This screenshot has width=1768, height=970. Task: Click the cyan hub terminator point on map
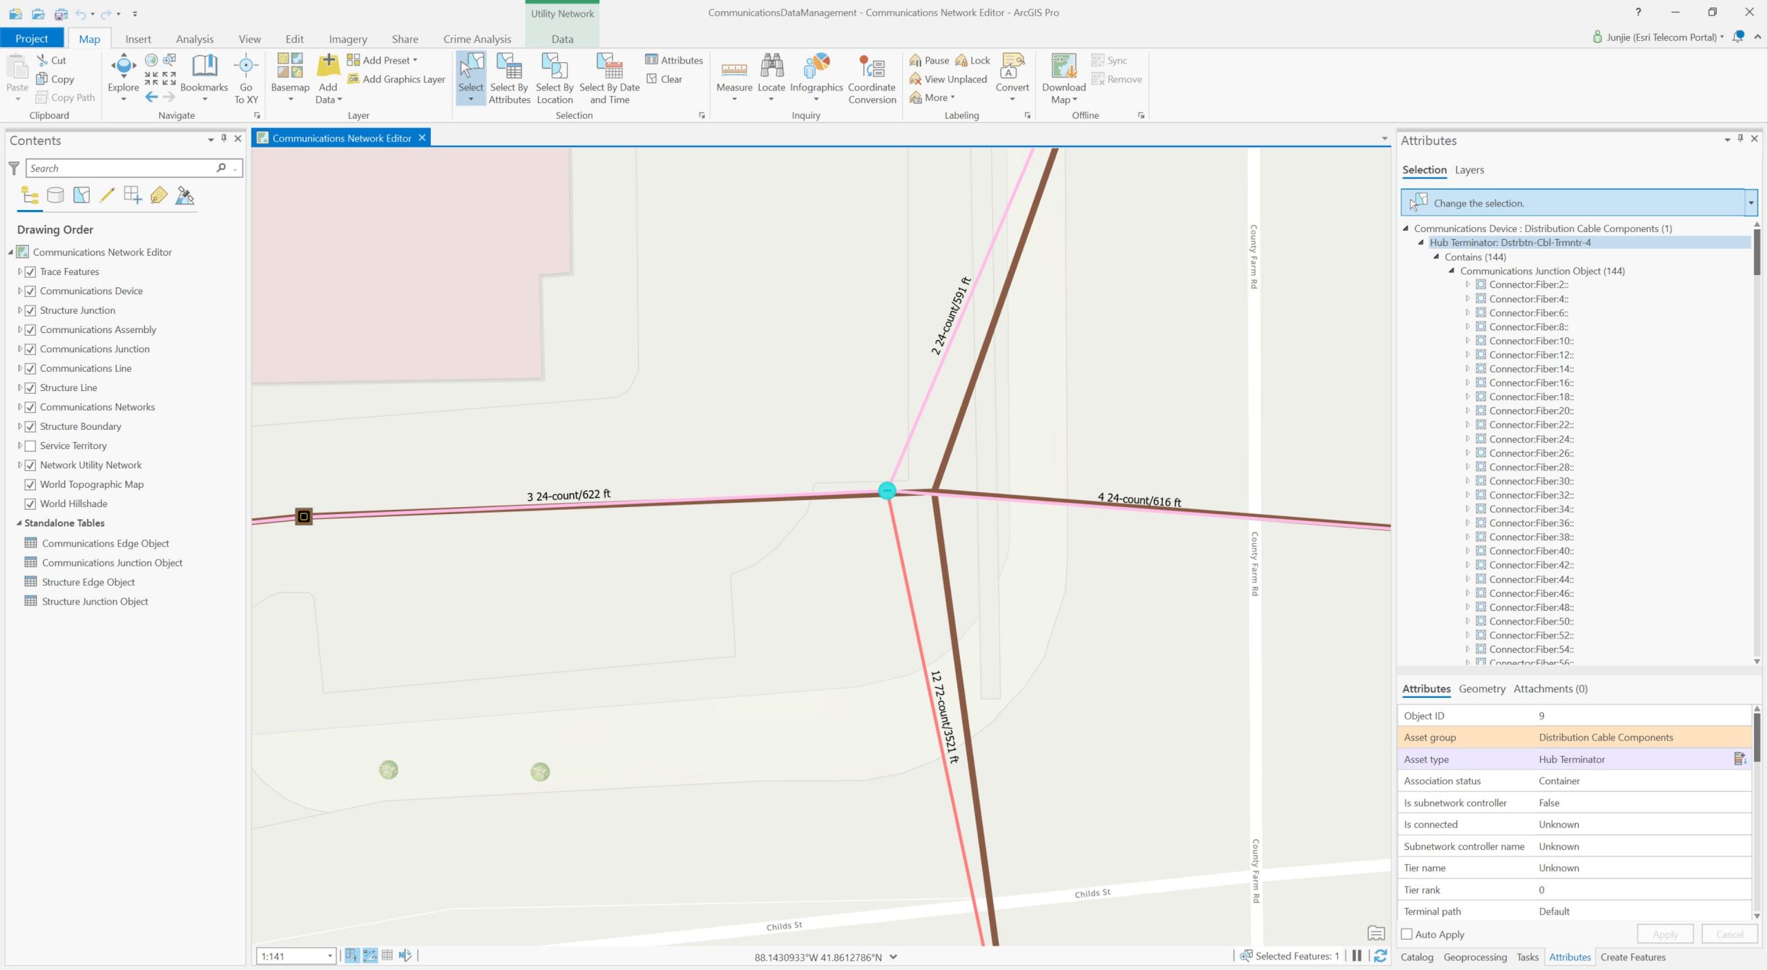point(887,491)
